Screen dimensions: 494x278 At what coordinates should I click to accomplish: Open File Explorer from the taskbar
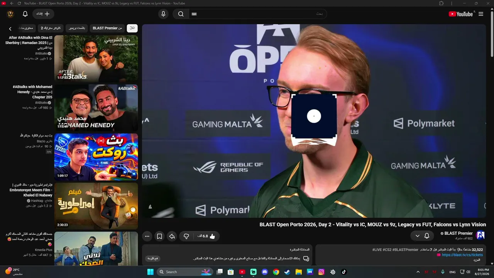(x=298, y=272)
